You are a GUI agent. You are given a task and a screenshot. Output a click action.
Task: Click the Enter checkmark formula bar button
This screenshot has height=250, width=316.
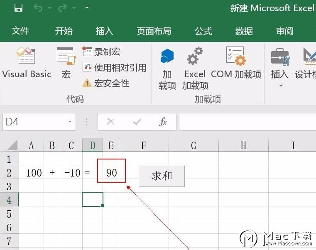coord(137,122)
